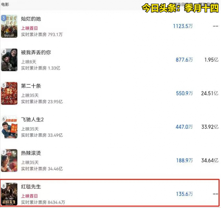Open the 第二十条 movie poster thumbnail
This screenshot has width=221, height=208.
click(9, 93)
